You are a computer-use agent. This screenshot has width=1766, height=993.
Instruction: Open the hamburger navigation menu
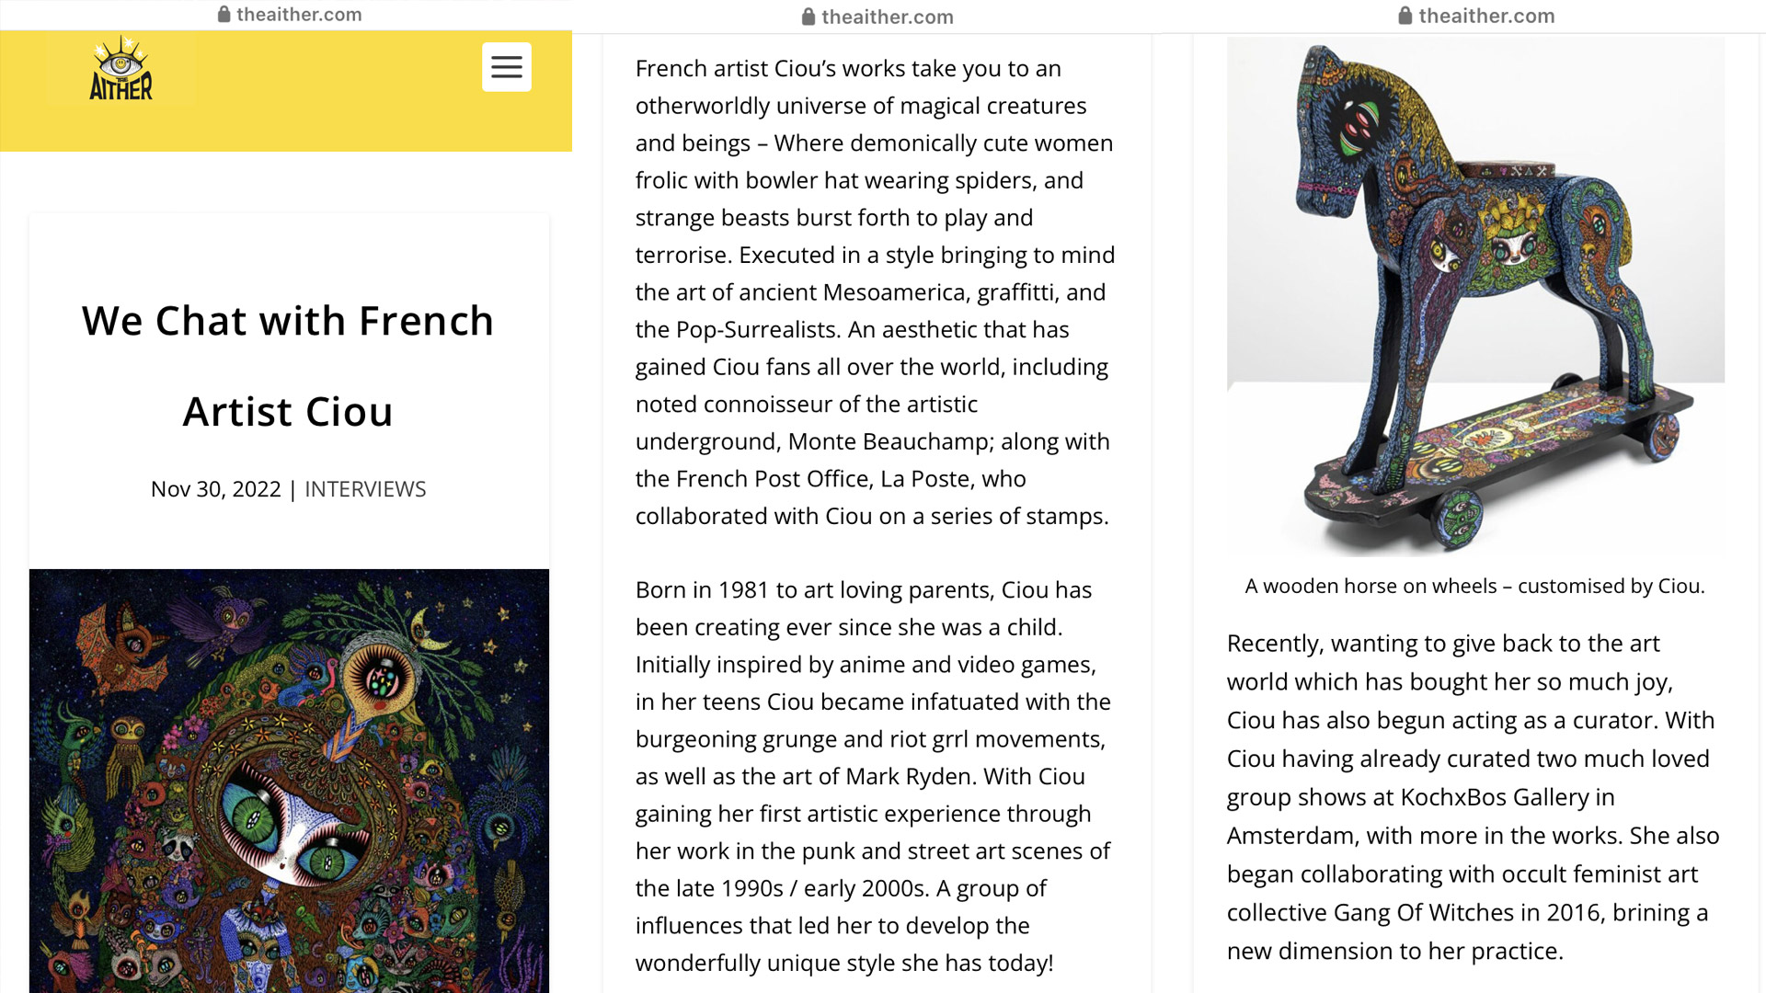[506, 67]
